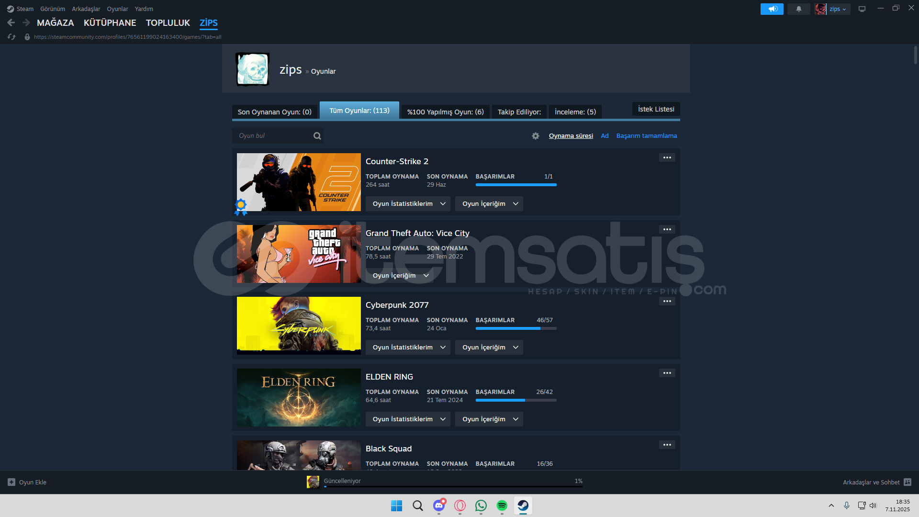Reload the page with refresh icon
Viewport: 919px width, 517px height.
pyautogui.click(x=11, y=37)
